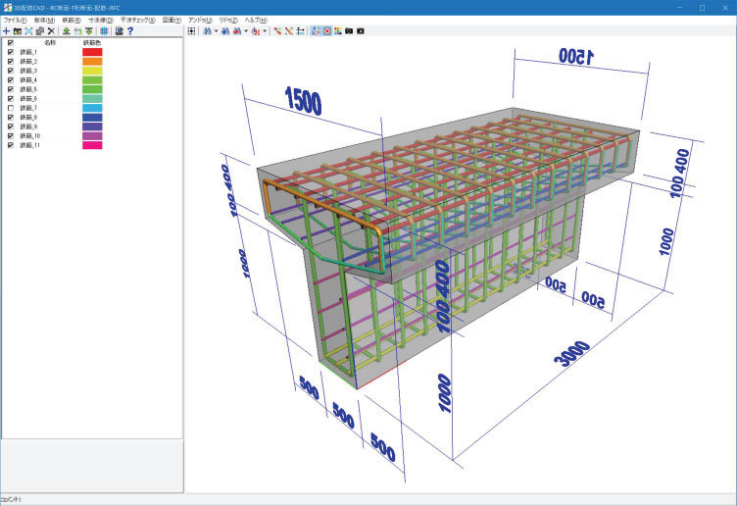Click the blue question mark help icon

point(130,31)
